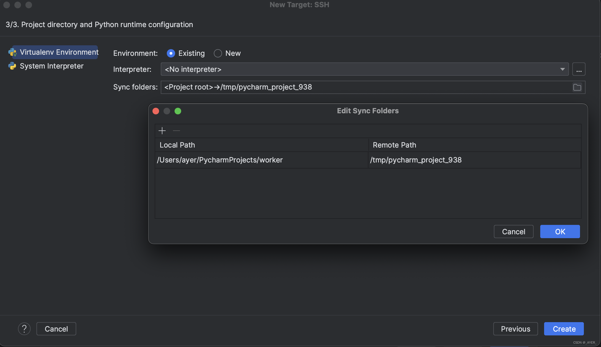The height and width of the screenshot is (347, 601).
Task: Click the Virtualenv Environment python icon
Action: click(12, 52)
